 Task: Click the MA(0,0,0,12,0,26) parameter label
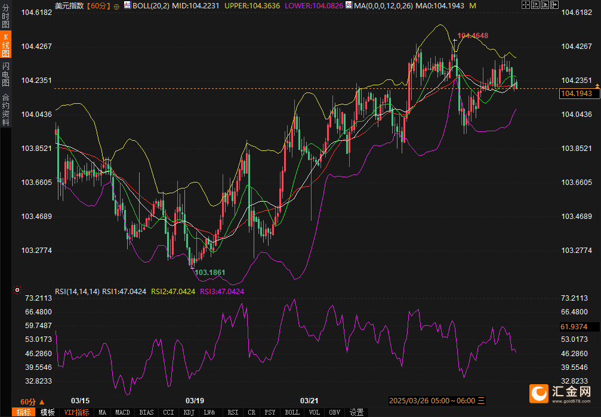pyautogui.click(x=383, y=6)
